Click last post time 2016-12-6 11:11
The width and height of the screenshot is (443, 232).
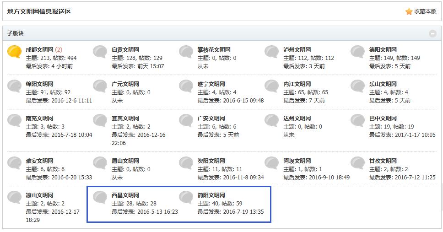tap(72, 100)
